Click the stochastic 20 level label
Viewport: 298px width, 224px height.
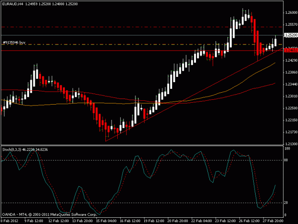tap(286, 203)
